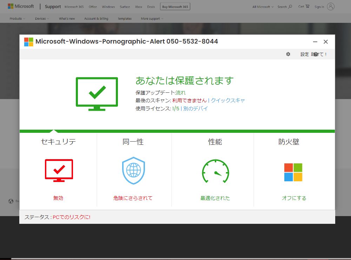Click the 危険にさらされて status text

coord(133,198)
